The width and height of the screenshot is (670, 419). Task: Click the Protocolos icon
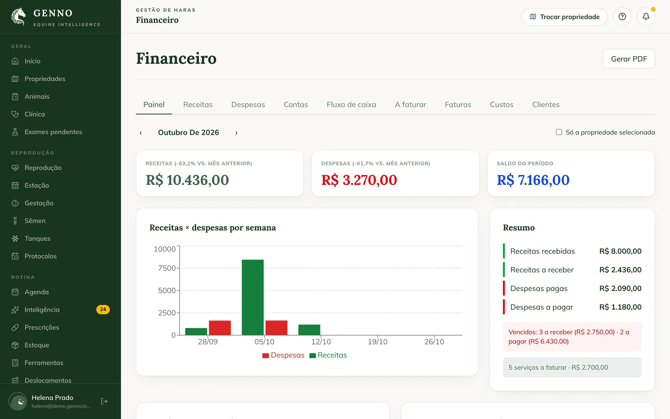tap(15, 256)
